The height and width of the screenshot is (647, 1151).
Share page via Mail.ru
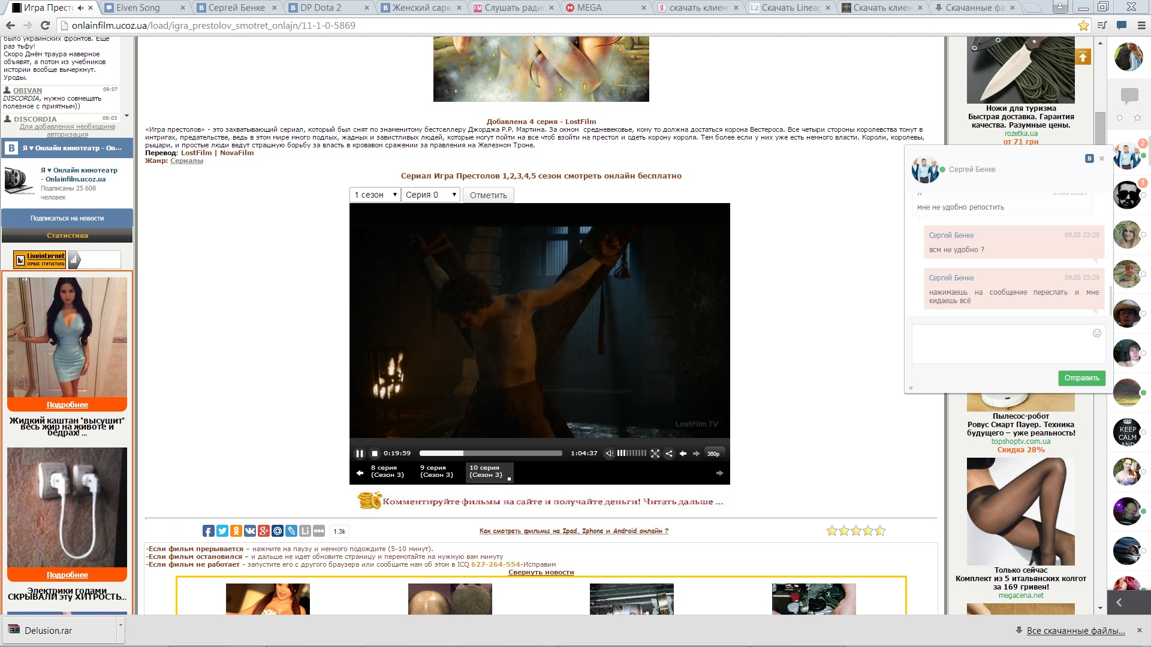coord(278,531)
